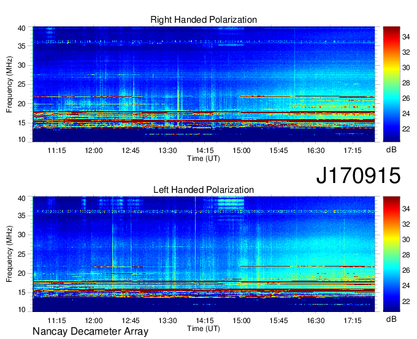Click the 26 dB mark on Right Handed colorbar
Viewport: 417px width, 339px height.
click(x=406, y=98)
